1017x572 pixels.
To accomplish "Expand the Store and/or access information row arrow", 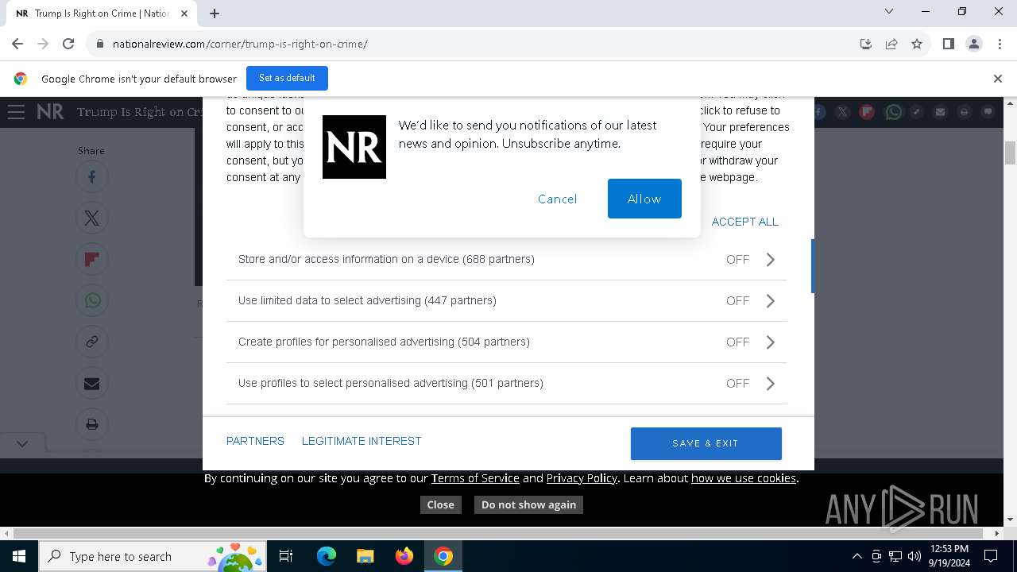I will click(x=770, y=260).
